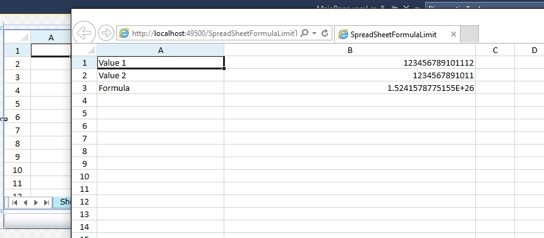544x238 pixels.
Task: Select column C header in browser spreadsheet
Action: pyautogui.click(x=495, y=50)
